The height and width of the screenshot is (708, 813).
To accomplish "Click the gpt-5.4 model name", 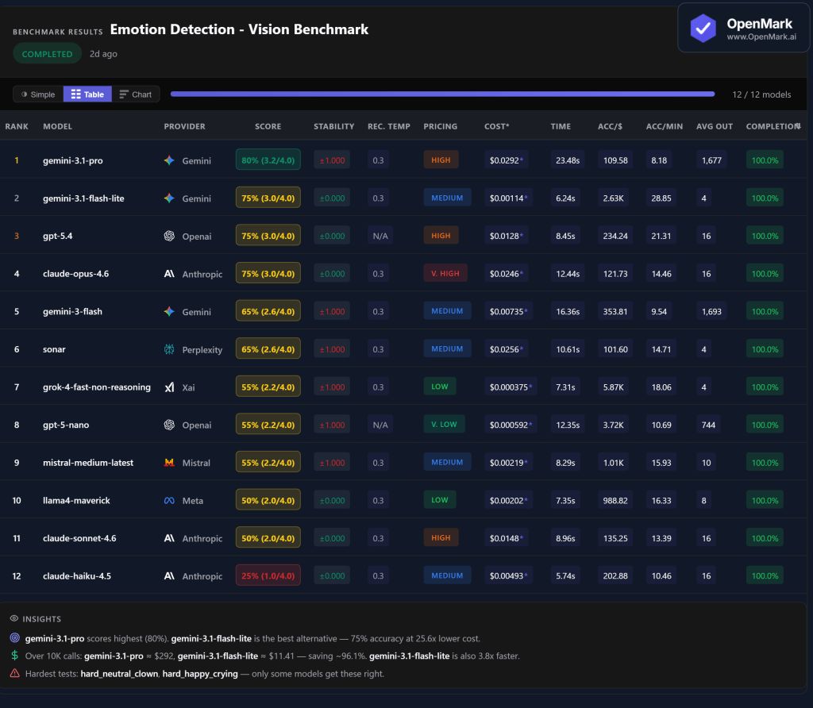I will coord(57,237).
